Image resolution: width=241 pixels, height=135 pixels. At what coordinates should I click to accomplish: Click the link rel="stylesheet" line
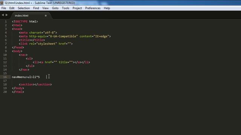coord(46,43)
